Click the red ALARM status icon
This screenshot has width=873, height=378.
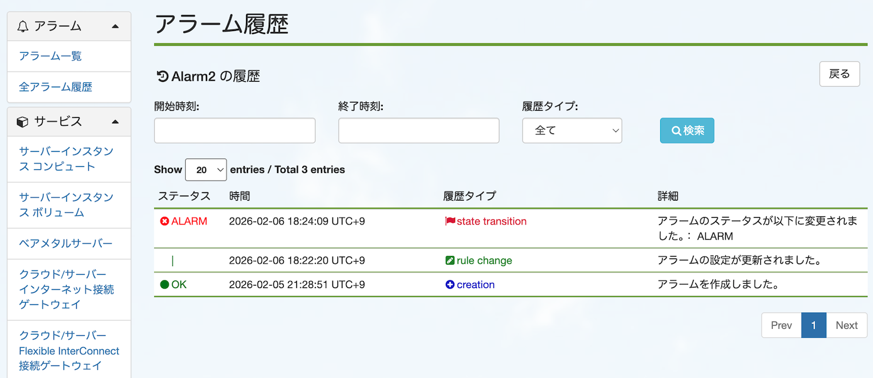tap(165, 221)
